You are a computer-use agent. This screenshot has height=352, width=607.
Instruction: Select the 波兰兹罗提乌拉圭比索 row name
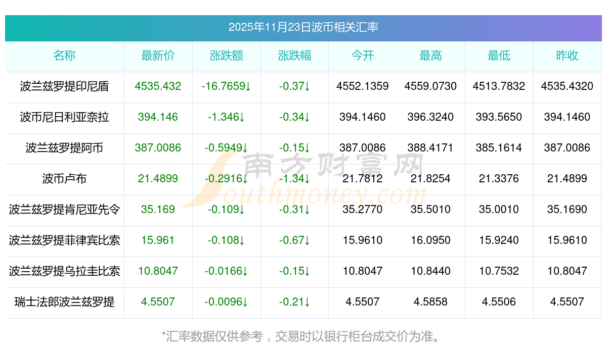point(64,271)
